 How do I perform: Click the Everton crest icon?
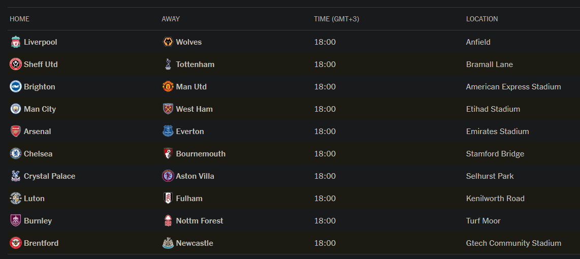point(168,132)
